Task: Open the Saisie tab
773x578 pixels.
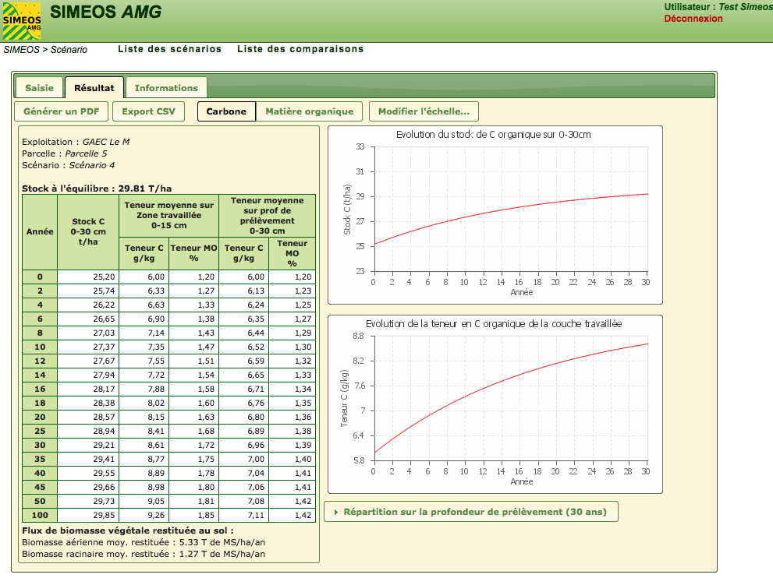Action: click(40, 88)
